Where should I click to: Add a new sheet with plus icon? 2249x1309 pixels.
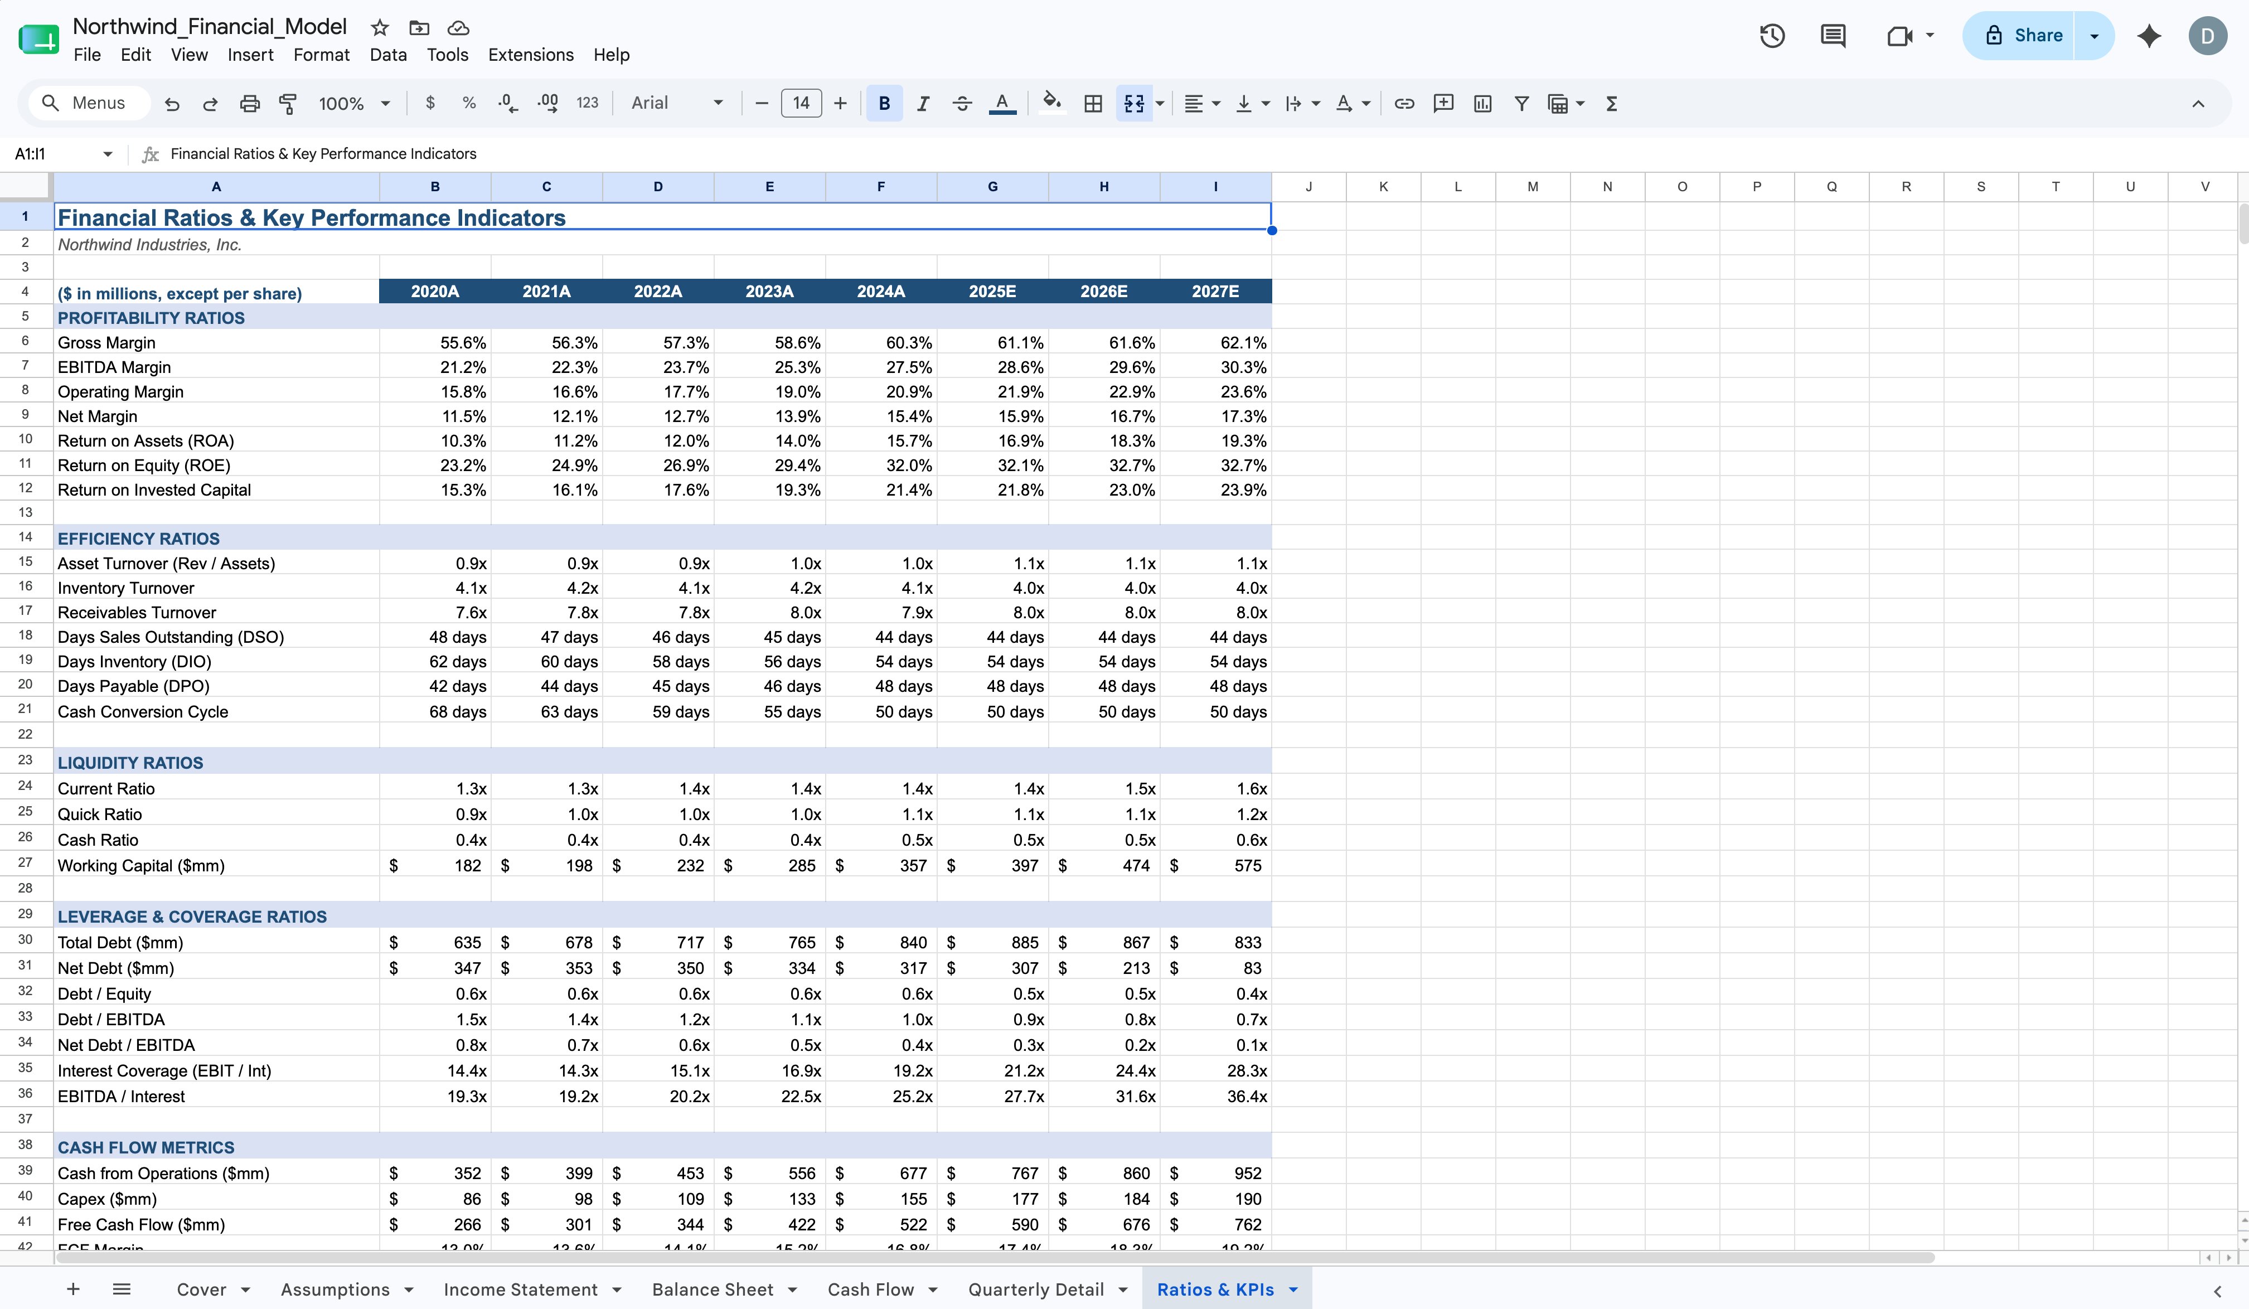click(73, 1288)
